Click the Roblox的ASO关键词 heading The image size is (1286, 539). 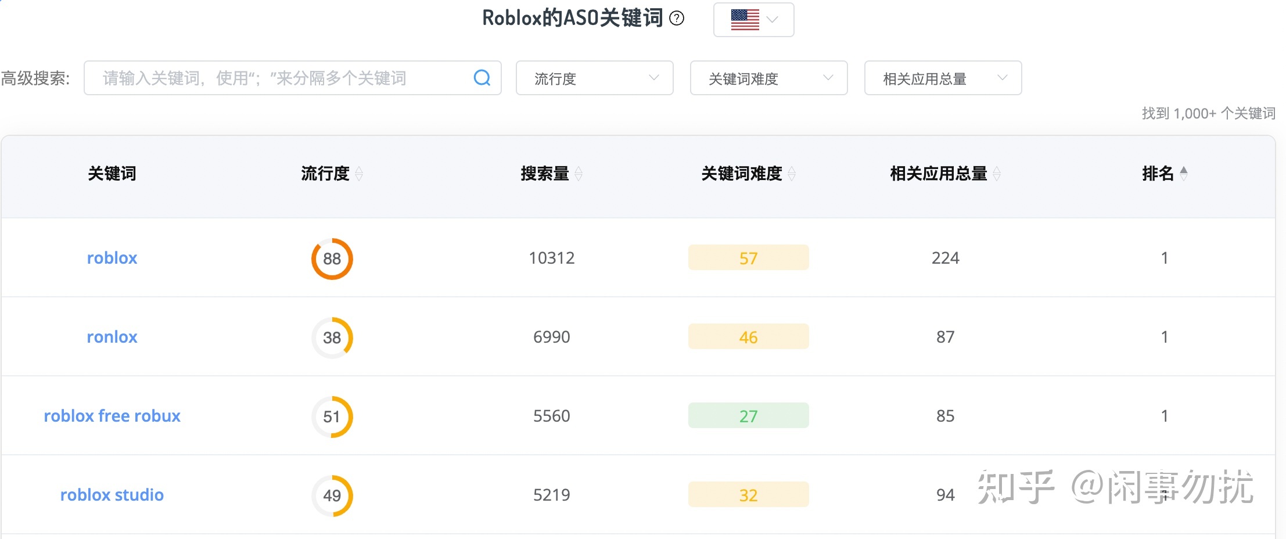[573, 19]
